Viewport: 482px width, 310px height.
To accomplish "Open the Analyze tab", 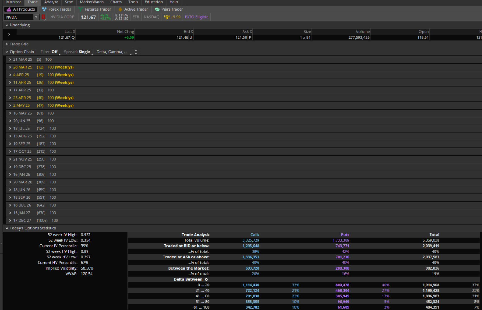I will 51,2.
